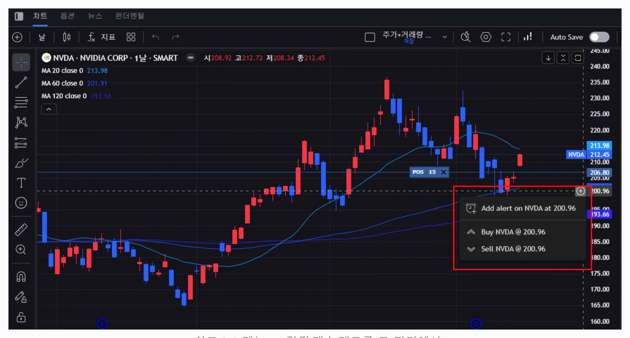Click the bar chart alert icon
This screenshot has width=630, height=338.
point(528,37)
